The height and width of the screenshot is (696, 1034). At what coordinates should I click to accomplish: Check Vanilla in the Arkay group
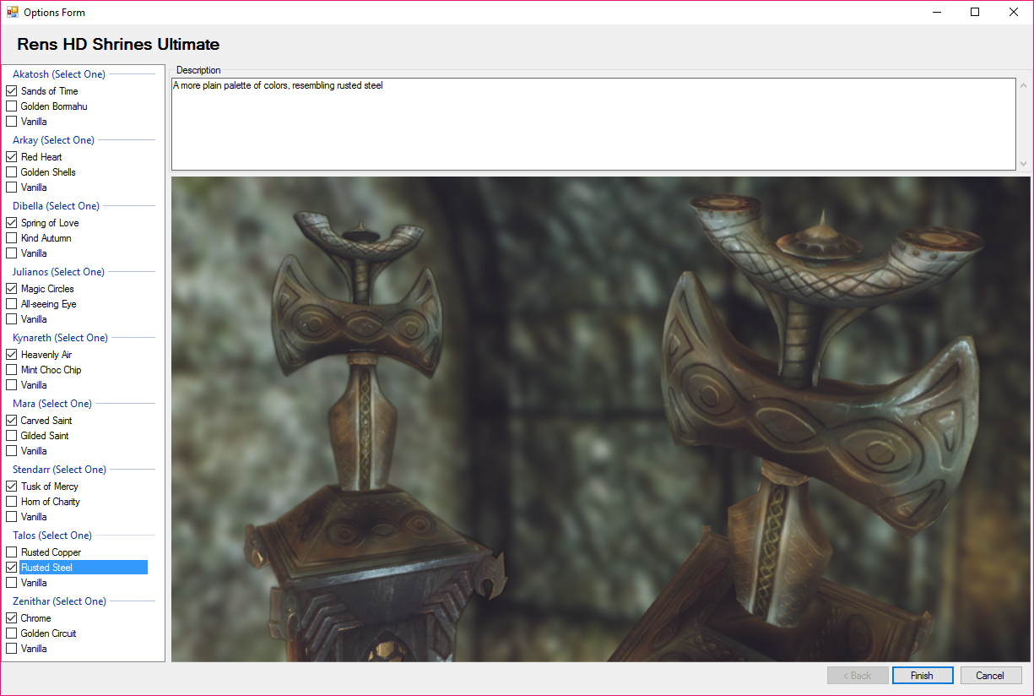(12, 188)
